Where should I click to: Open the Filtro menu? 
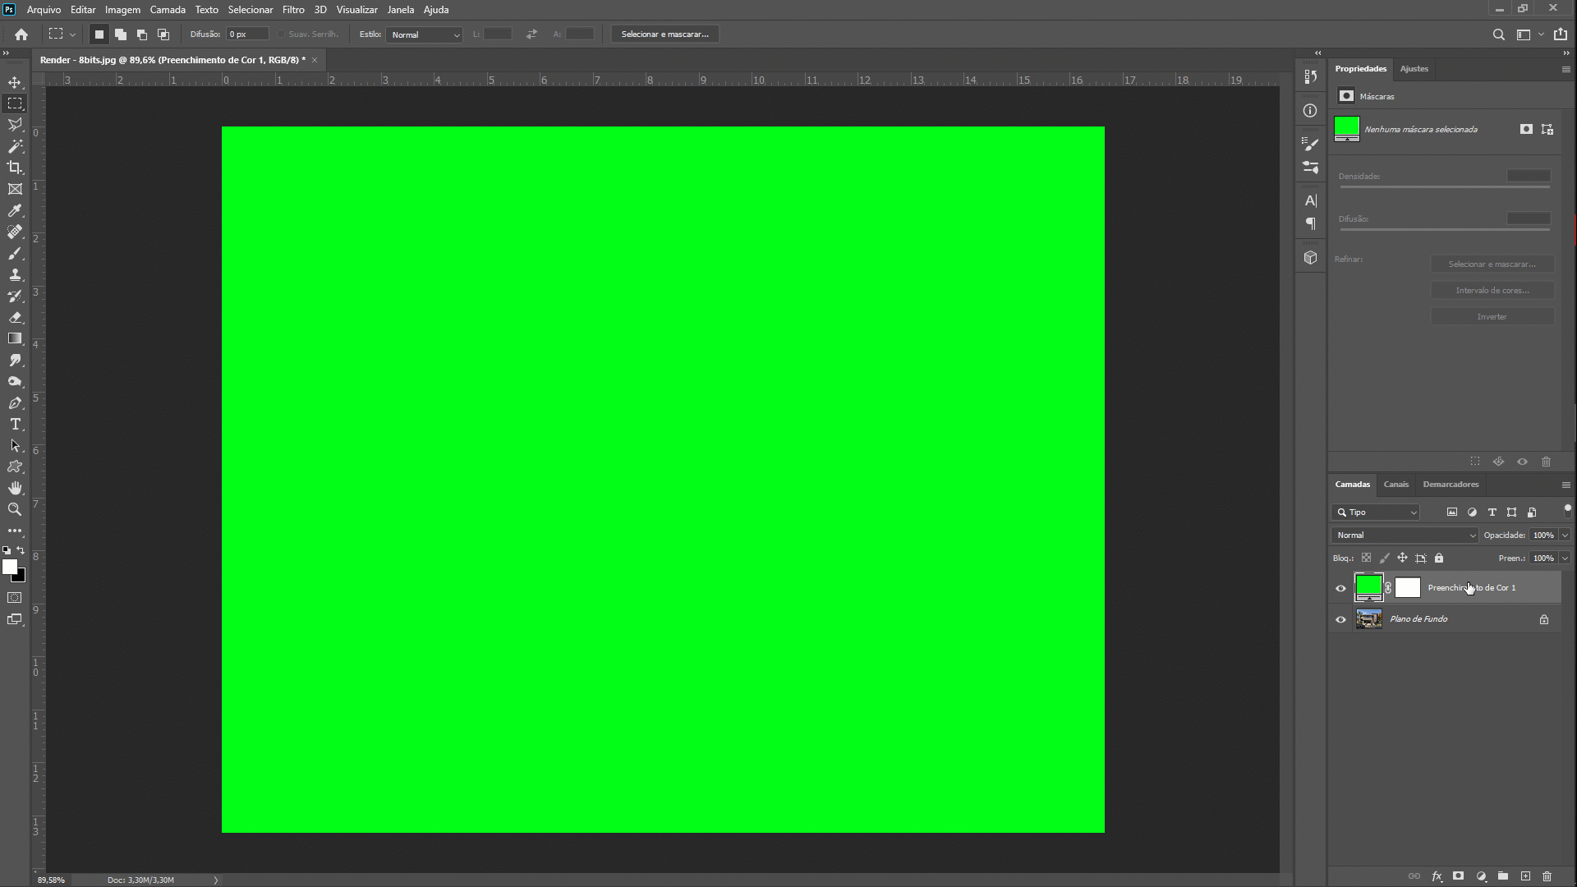(293, 10)
